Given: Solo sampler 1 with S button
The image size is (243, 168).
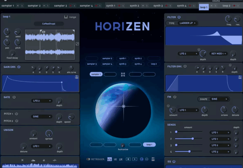Looking at the screenshot, I should coord(22,6).
